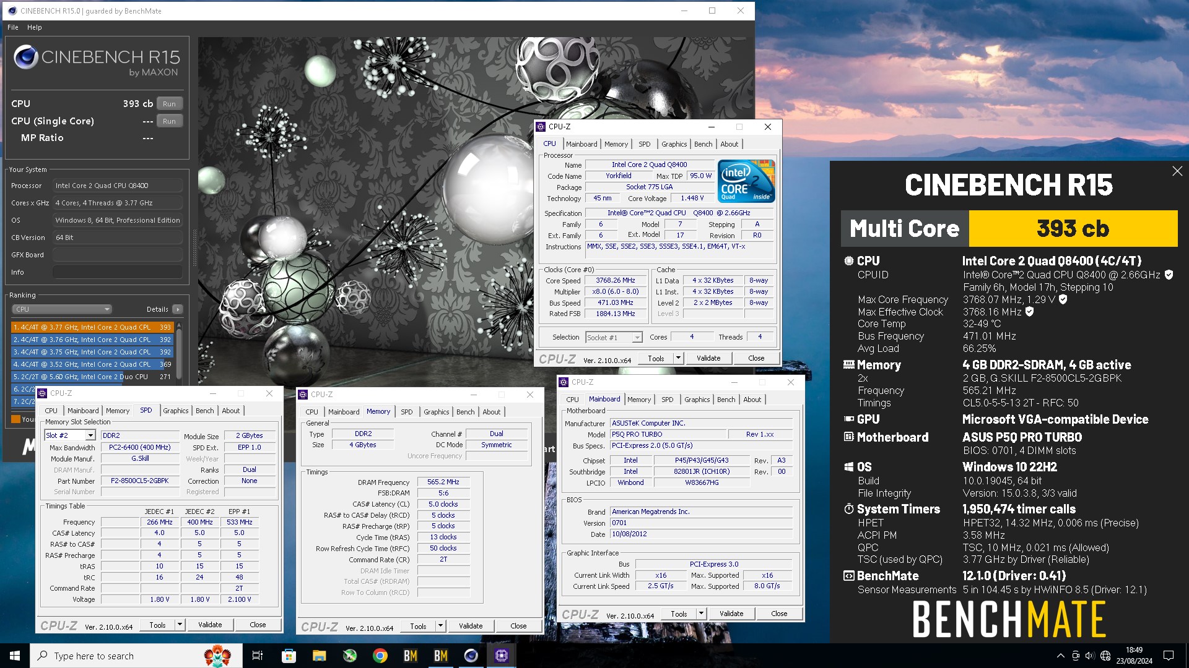Switch to Bench tab in CPU-Z processor window
The height and width of the screenshot is (668, 1189).
703,144
